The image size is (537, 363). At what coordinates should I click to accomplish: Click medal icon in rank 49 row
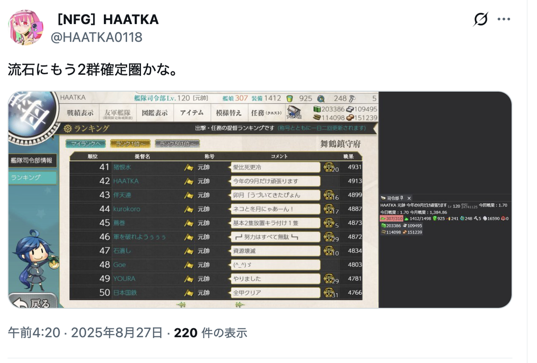click(x=329, y=279)
